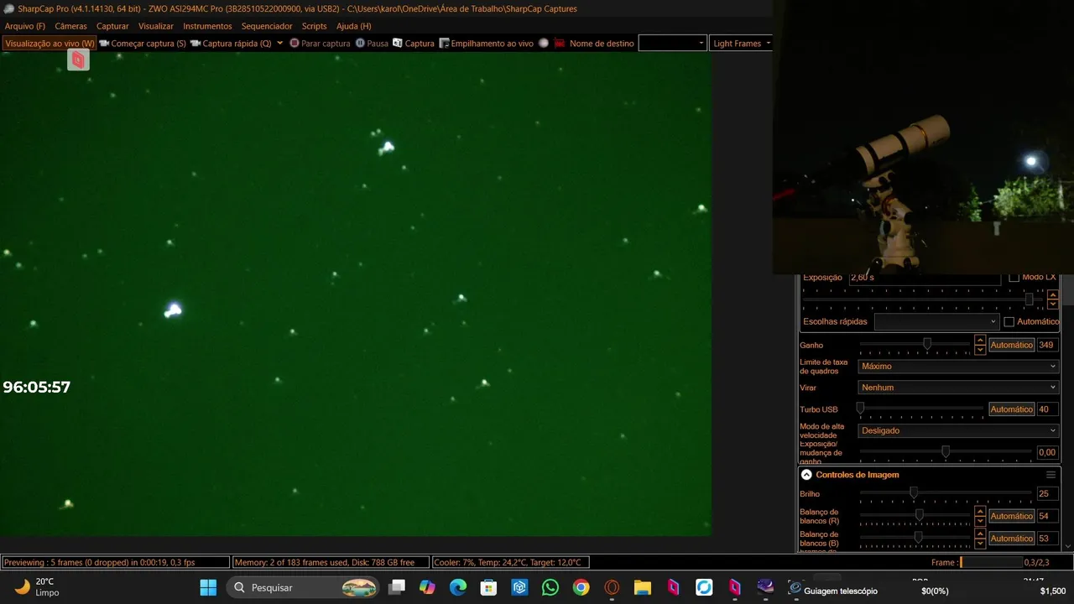This screenshot has width=1074, height=604.
Task: Click the Captura rápida camera icon
Action: coord(196,44)
